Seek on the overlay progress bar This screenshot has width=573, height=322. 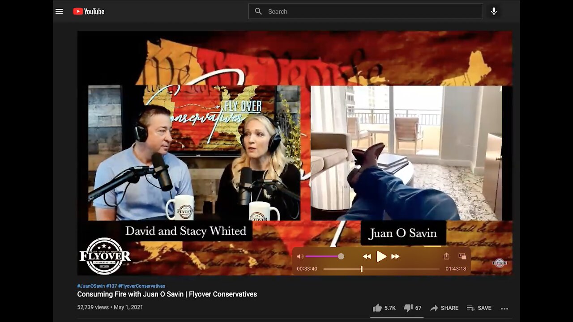[x=381, y=269]
